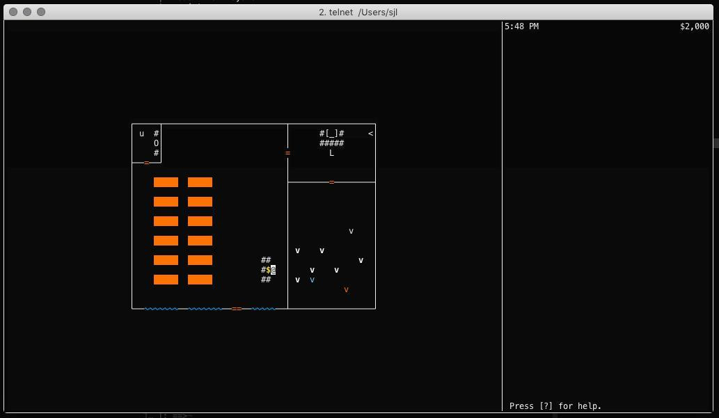Click the window title "2. telnet /Users/sjl"
The width and height of the screenshot is (719, 418).
pos(358,13)
